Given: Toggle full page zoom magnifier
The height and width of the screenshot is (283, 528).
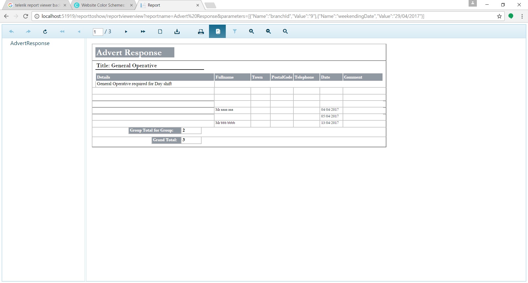Looking at the screenshot, I should 285,32.
